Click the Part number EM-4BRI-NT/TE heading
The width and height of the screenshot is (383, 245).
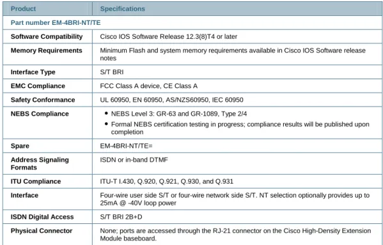click(x=56, y=23)
